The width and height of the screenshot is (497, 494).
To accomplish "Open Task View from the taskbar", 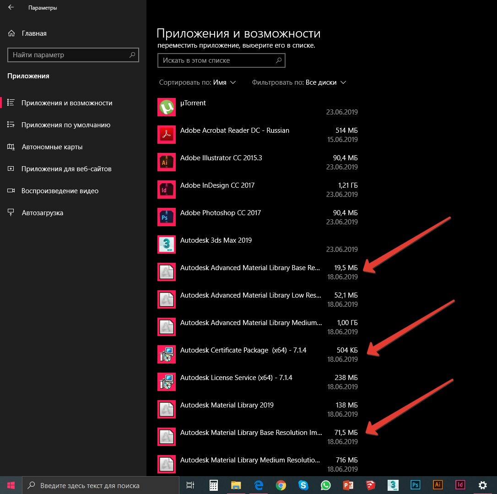I will (x=190, y=485).
